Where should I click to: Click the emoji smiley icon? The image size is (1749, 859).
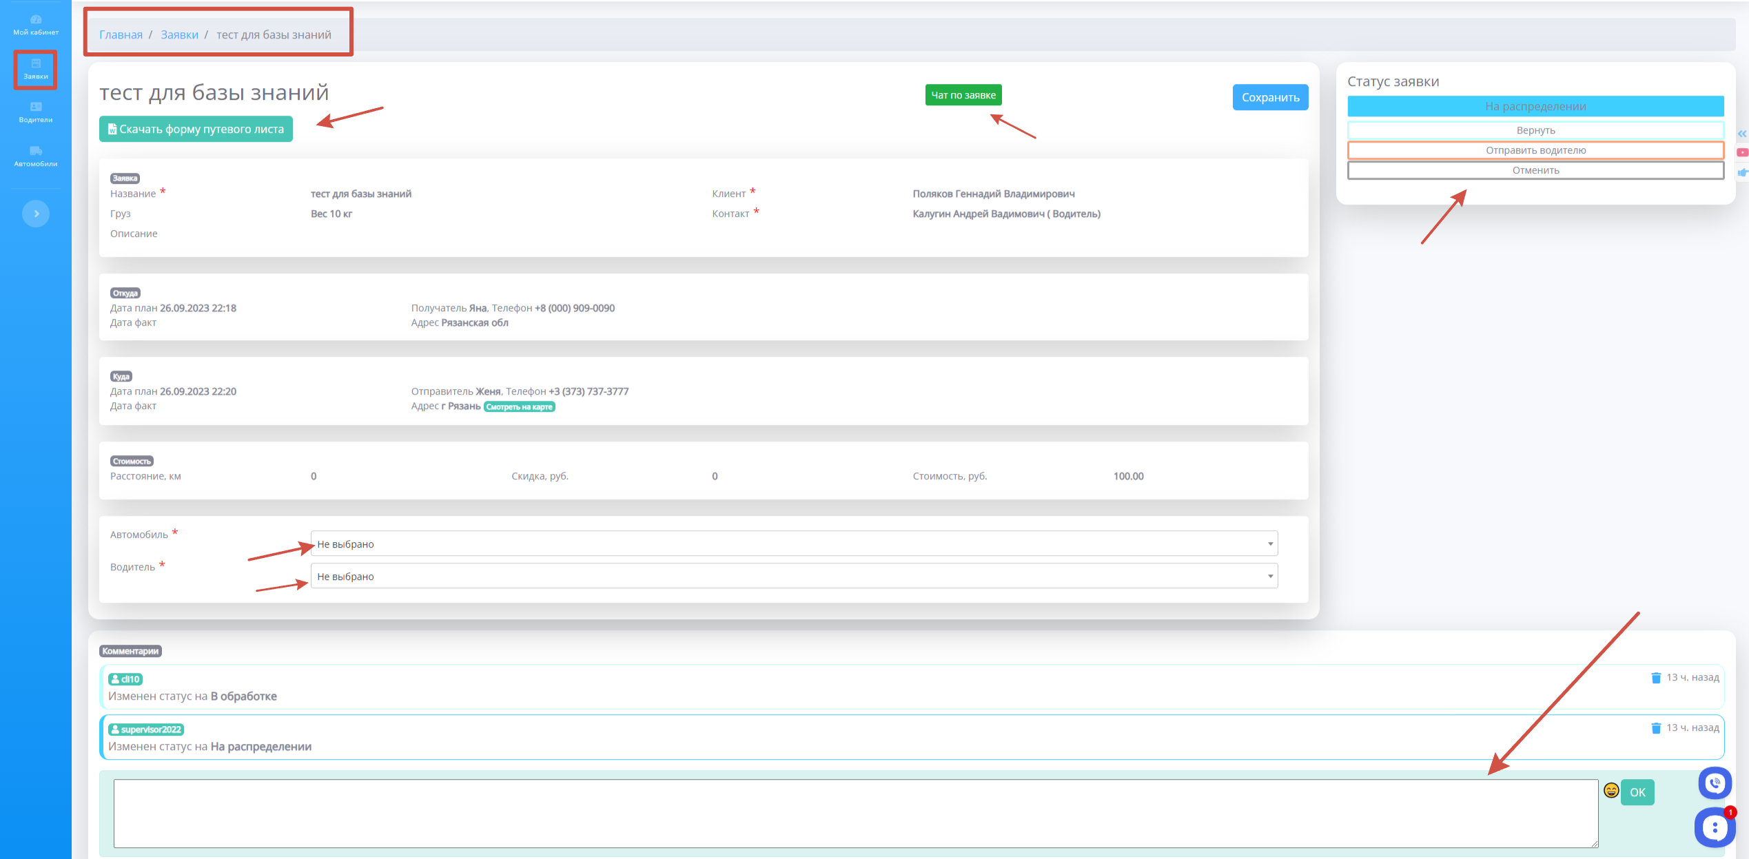(x=1610, y=791)
